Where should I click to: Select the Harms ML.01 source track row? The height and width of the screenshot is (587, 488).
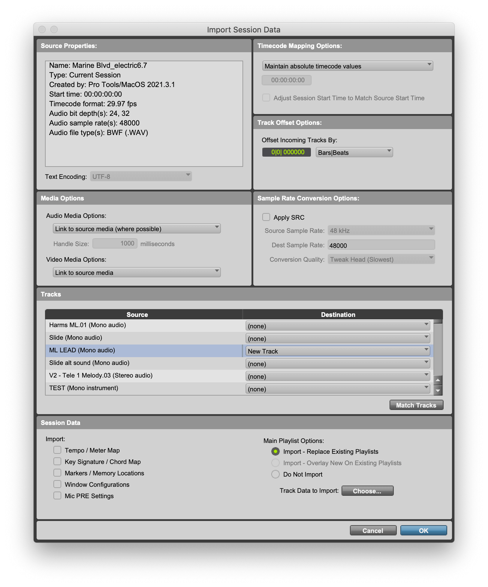click(x=144, y=325)
